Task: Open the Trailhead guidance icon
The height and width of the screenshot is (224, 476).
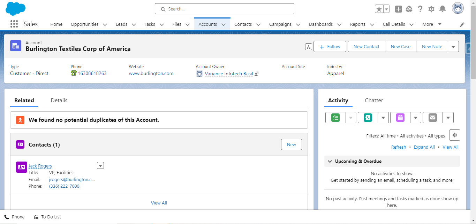Action: [409, 9]
